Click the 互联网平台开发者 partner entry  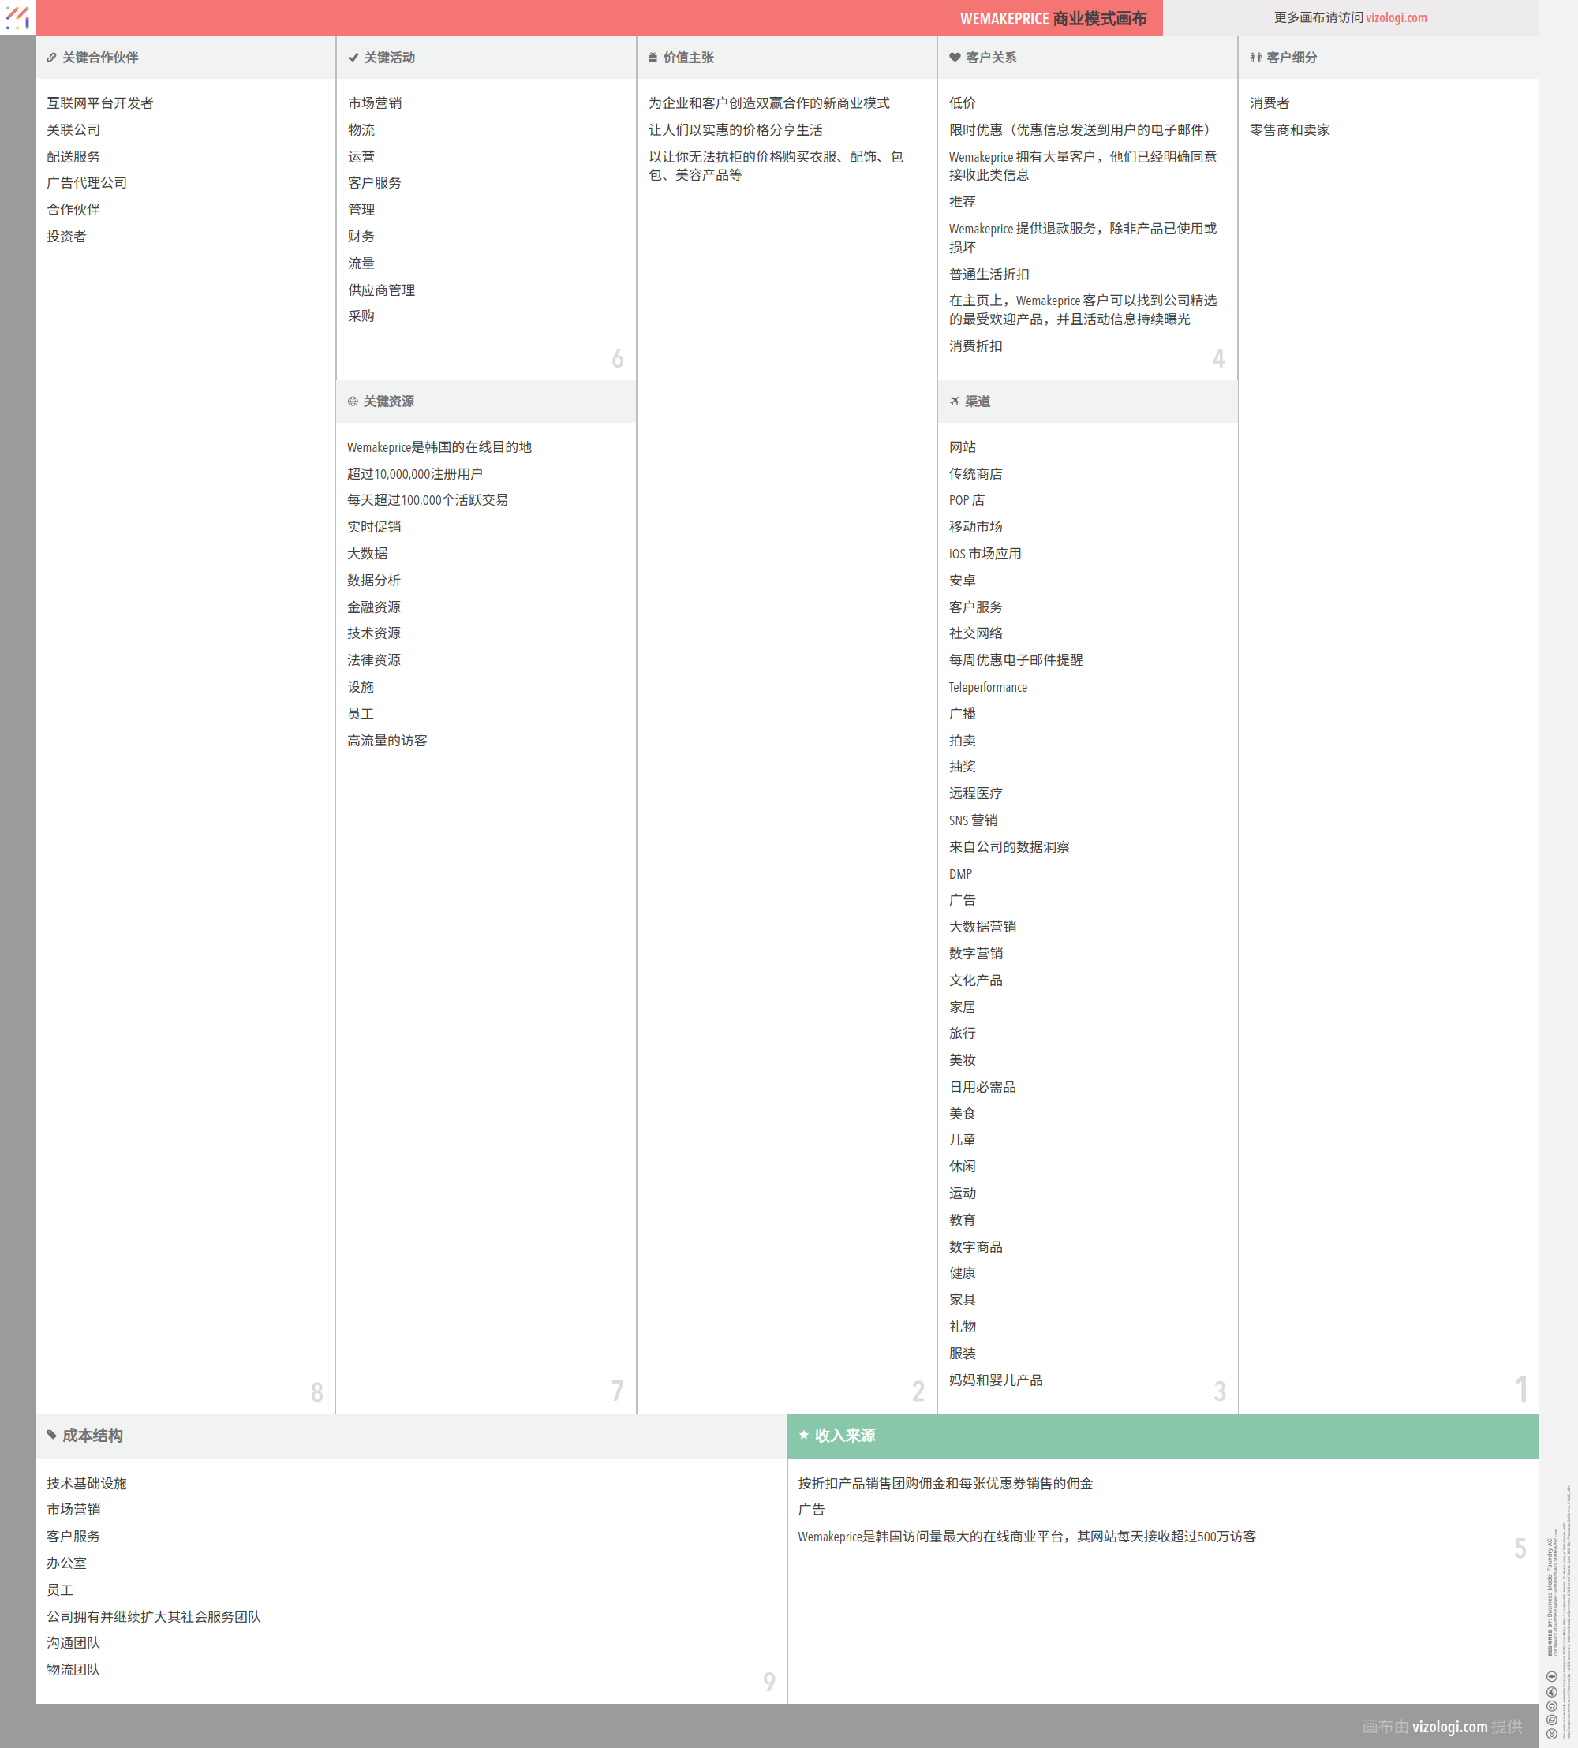point(99,103)
